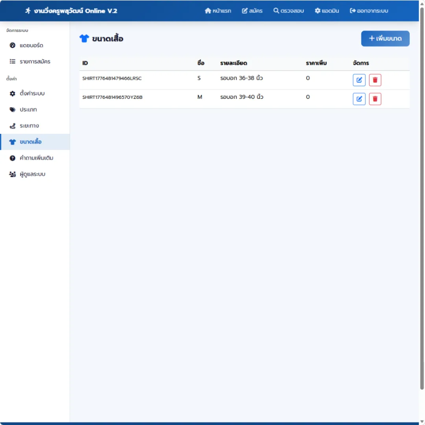Click the vertical page scrollbar

[422, 198]
